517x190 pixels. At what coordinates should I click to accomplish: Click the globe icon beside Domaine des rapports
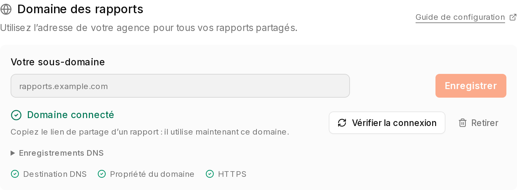[x=6, y=10]
